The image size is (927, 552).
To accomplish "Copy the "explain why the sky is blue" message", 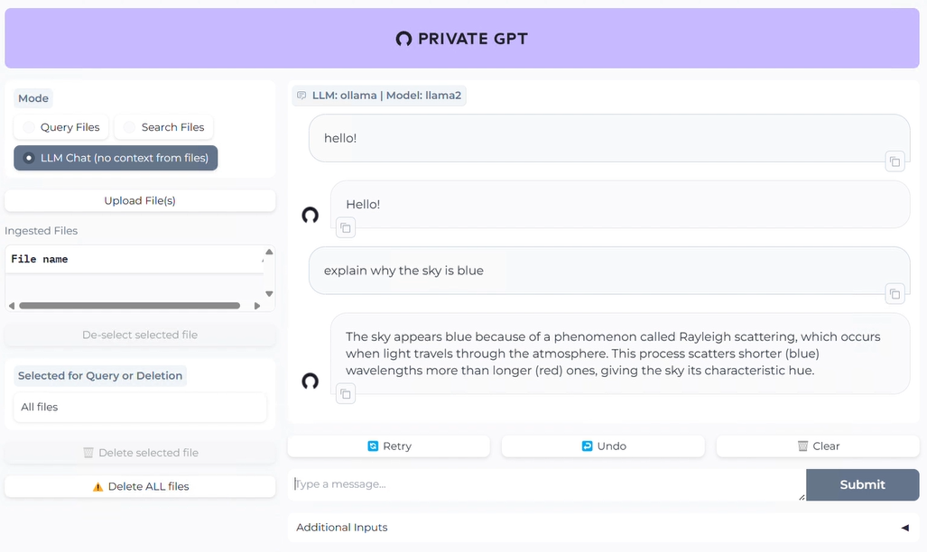I will click(894, 294).
